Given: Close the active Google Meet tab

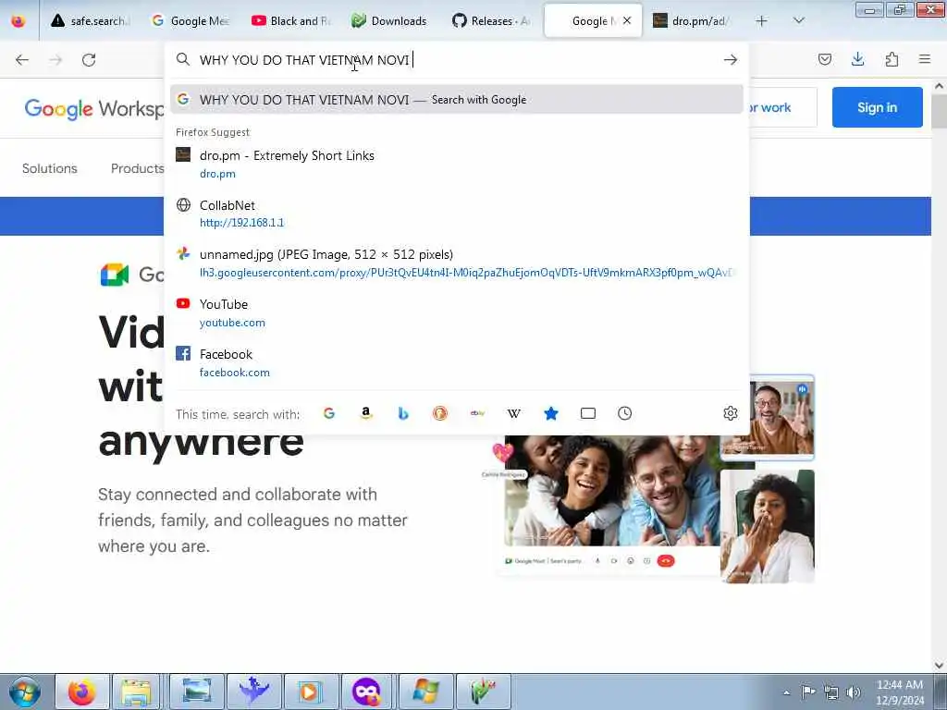Looking at the screenshot, I should 627,20.
